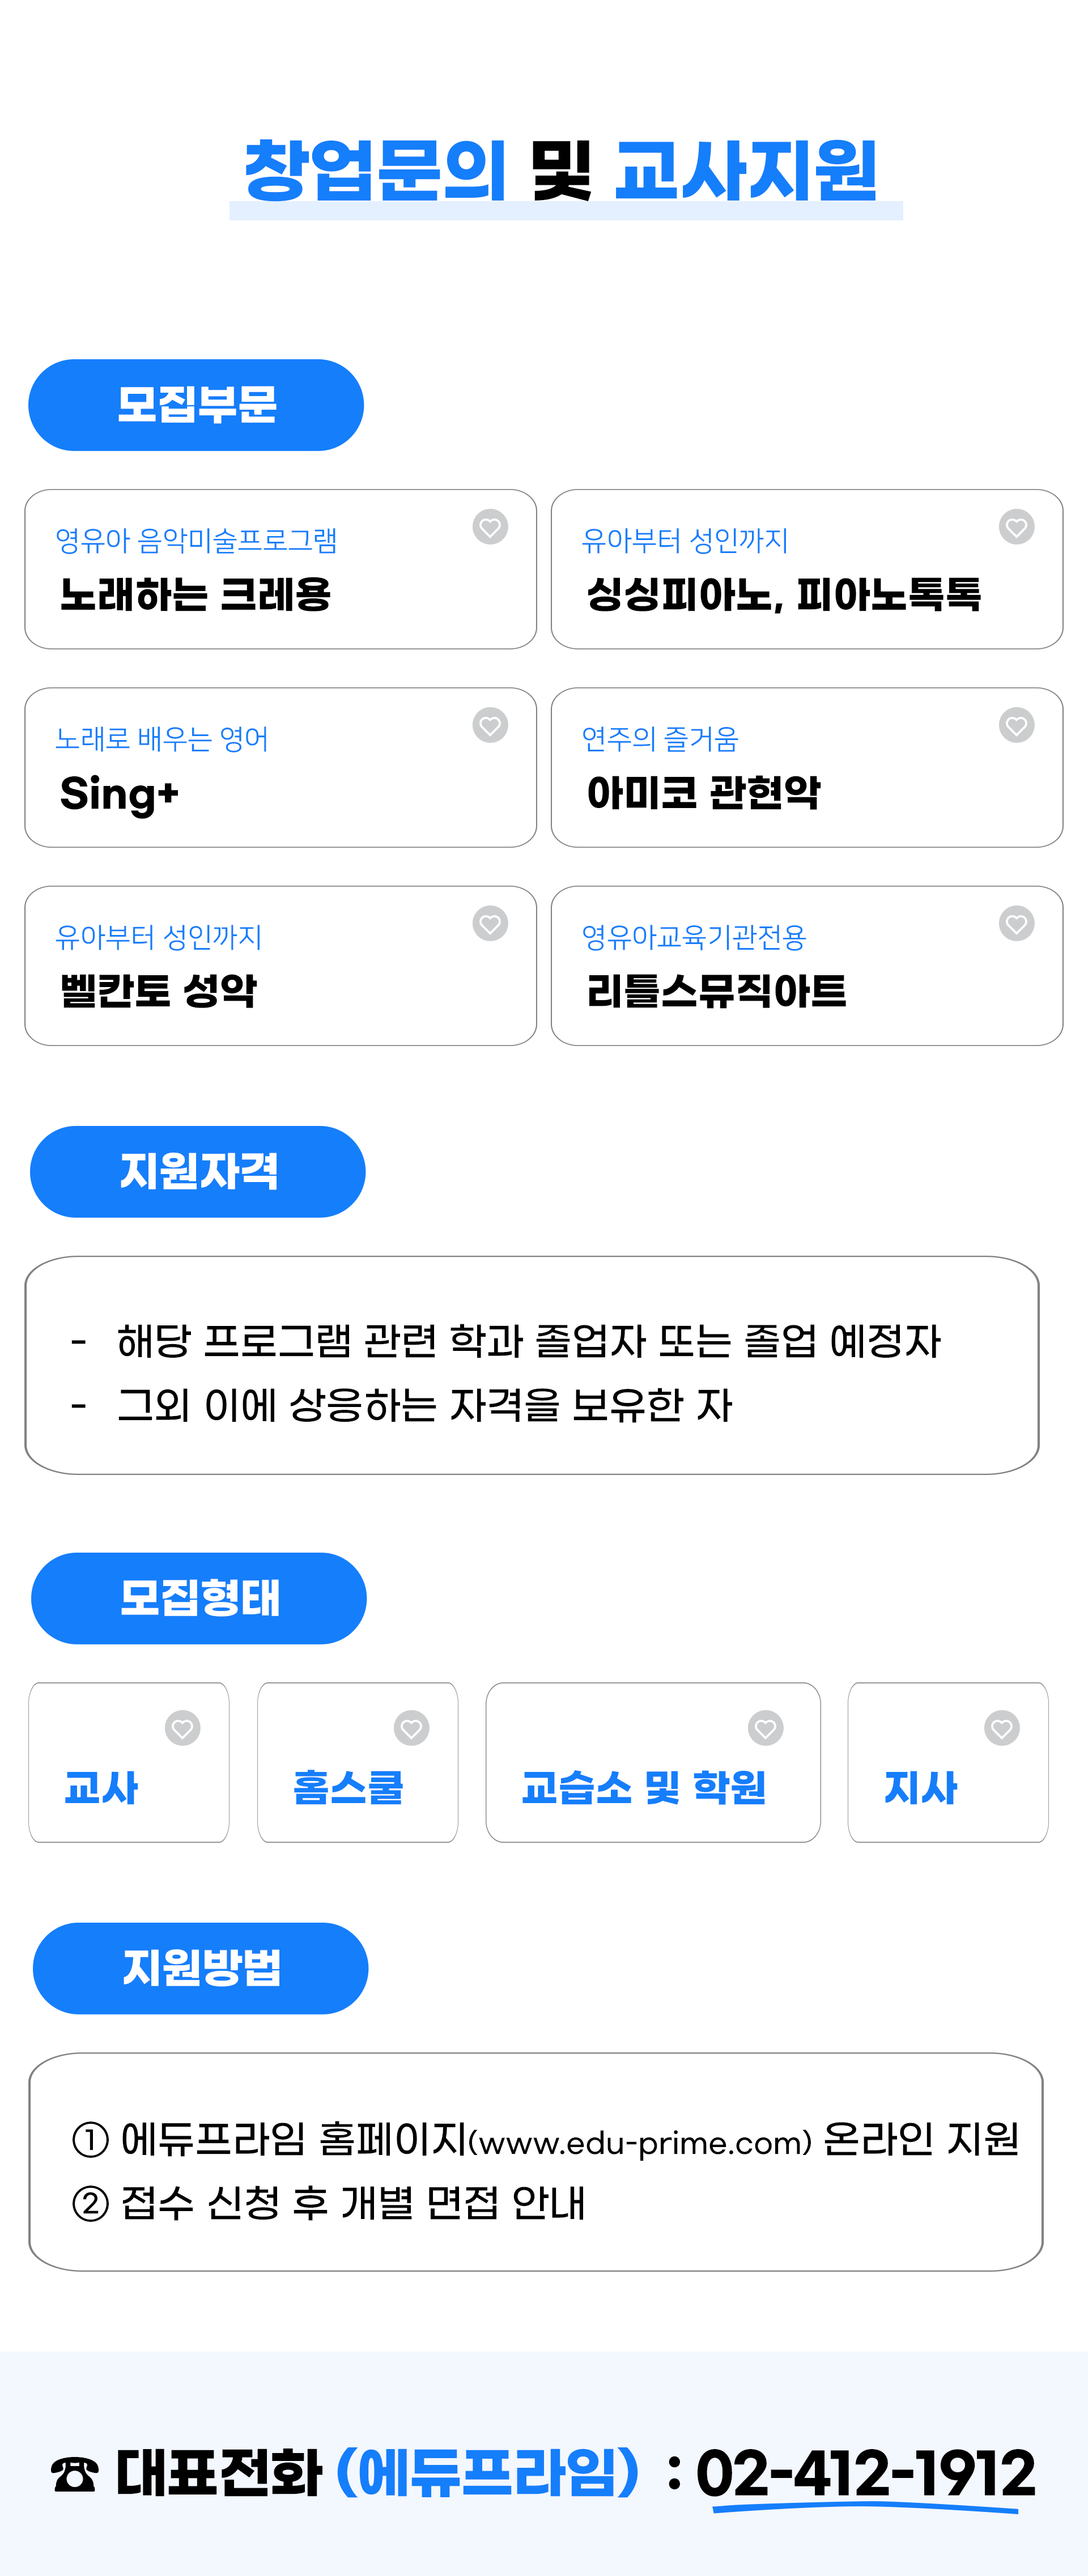Select the 모집부문 section pill

pos(196,405)
